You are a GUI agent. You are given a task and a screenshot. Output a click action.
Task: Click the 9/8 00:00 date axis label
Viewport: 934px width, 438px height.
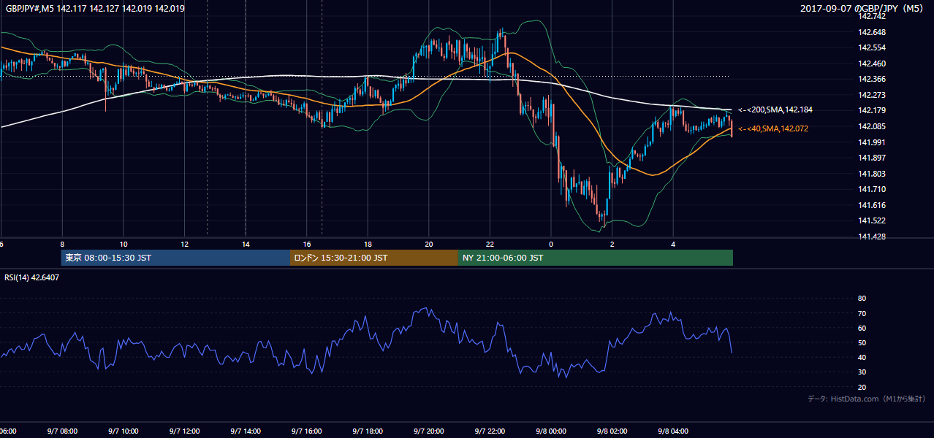click(x=551, y=431)
